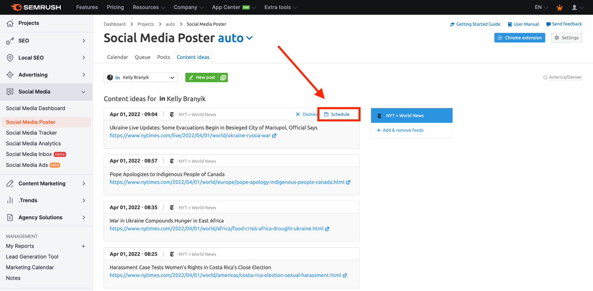Open Pricing in the top menu

pyautogui.click(x=115, y=7)
